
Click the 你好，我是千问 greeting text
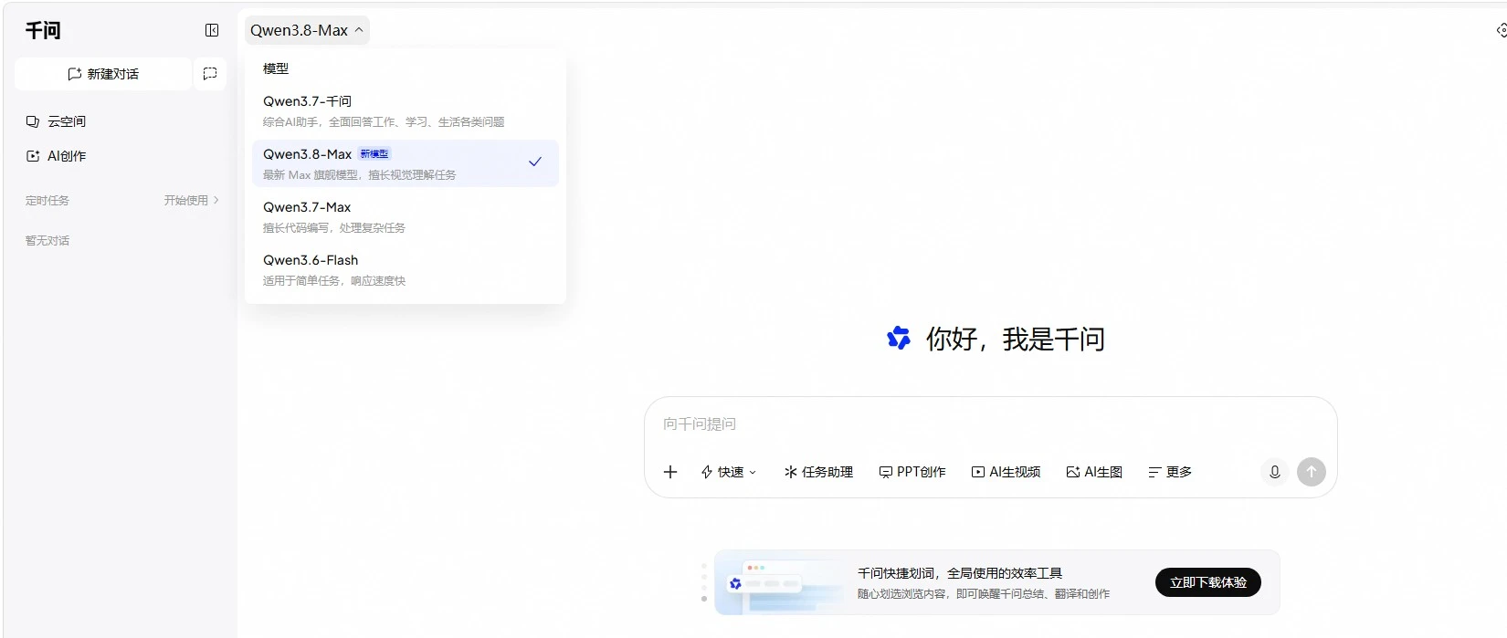[x=1016, y=340]
